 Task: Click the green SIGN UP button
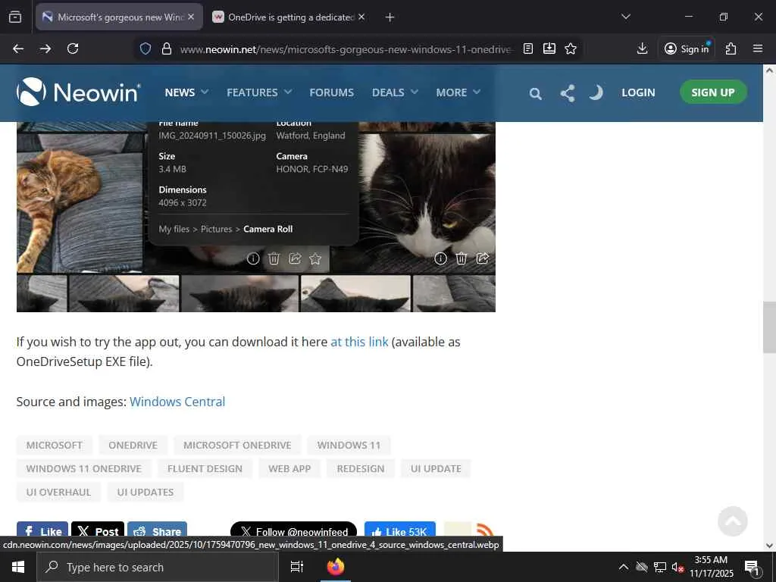coord(712,92)
